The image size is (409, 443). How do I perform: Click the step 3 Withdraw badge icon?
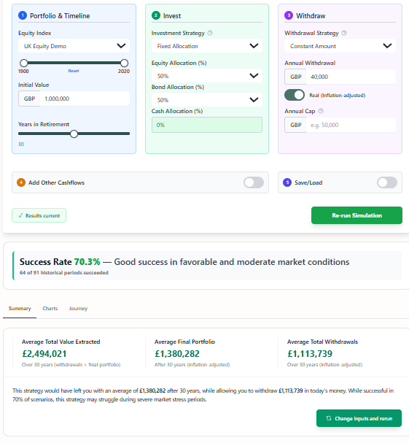click(289, 15)
